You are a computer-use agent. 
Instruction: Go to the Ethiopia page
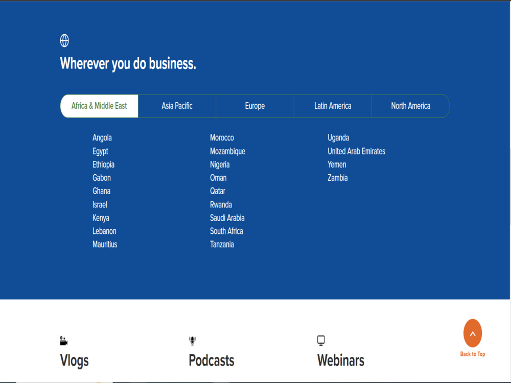point(103,164)
